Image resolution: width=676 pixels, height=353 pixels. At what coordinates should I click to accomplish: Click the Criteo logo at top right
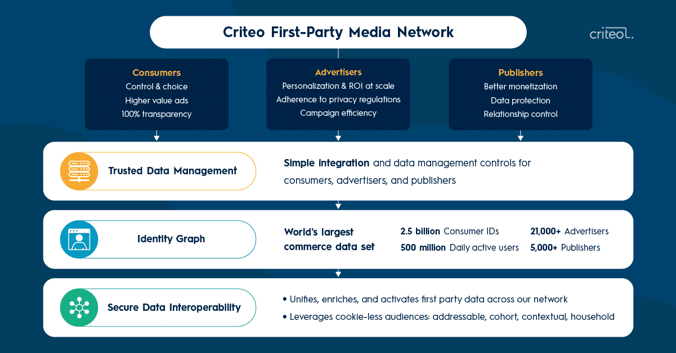tap(611, 34)
